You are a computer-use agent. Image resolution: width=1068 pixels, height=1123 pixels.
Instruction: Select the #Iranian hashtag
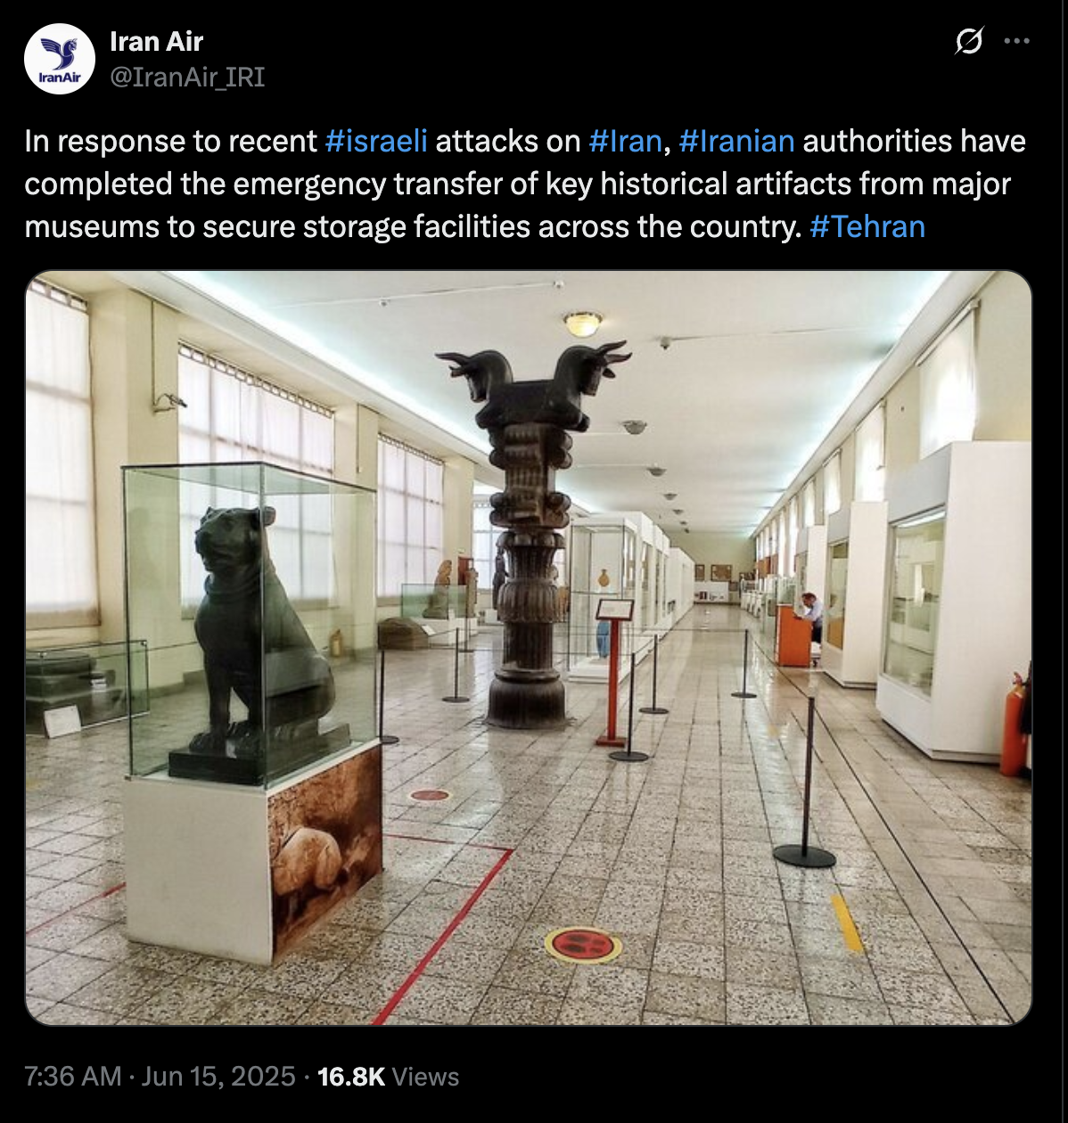pyautogui.click(x=736, y=141)
